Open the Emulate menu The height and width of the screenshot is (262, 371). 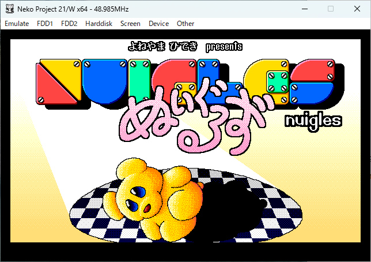(17, 24)
